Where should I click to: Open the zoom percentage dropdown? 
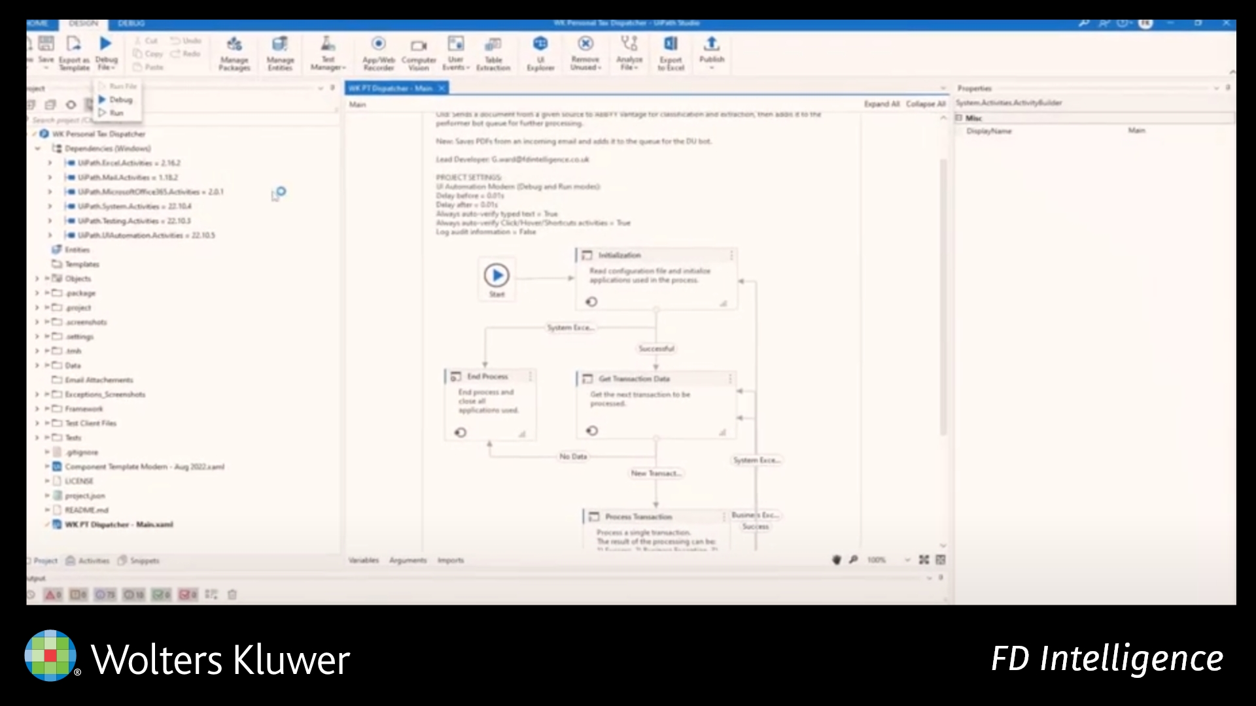point(907,560)
